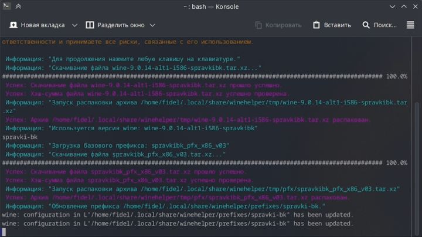
Task: Click the Konsole terminal icon in title bar
Action: point(6,6)
